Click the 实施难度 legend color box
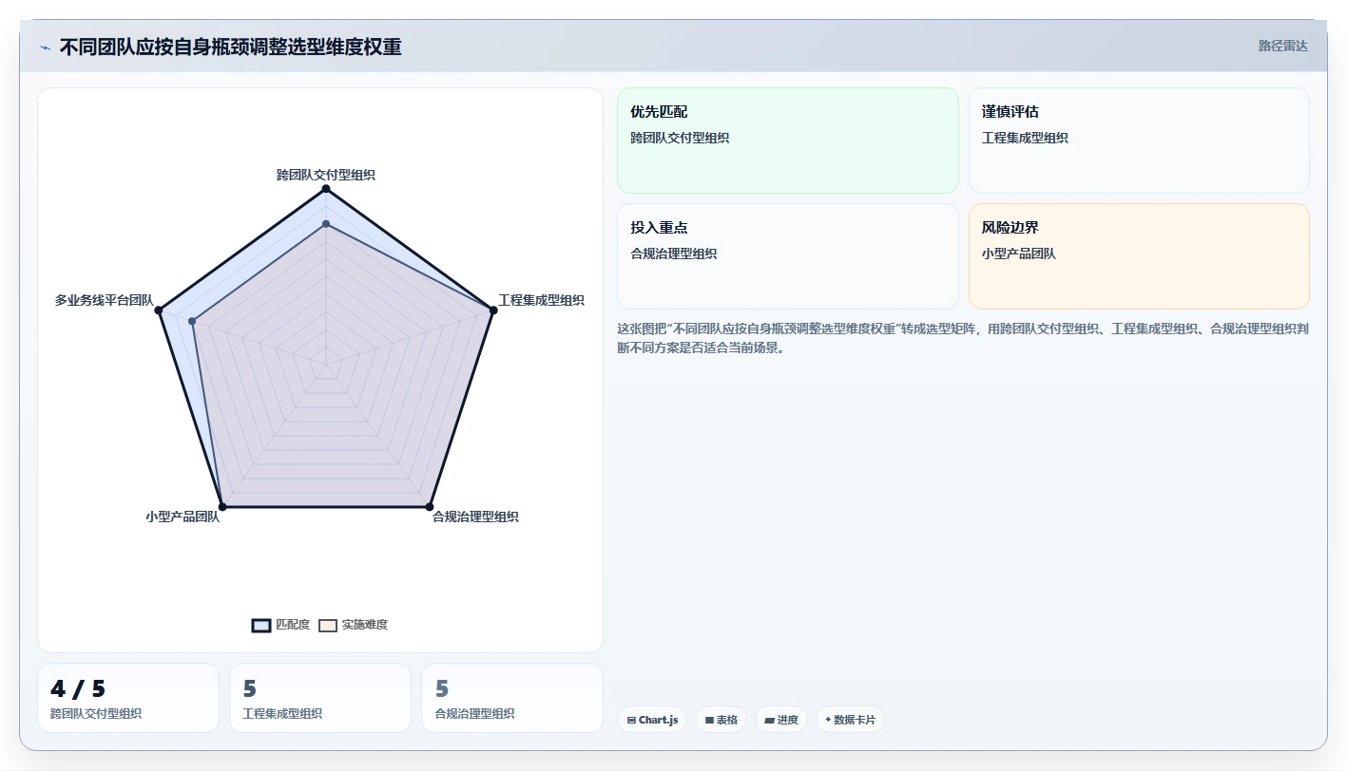This screenshot has height=771, width=1347. point(328,625)
